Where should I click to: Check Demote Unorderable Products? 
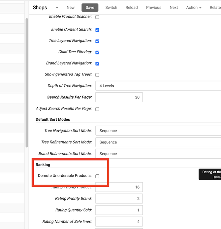point(97,176)
